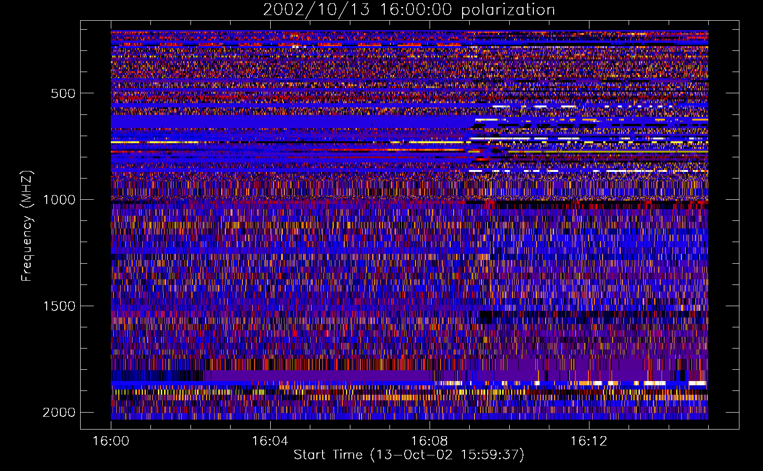763x471 pixels.
Task: Select the 1000 frequency axis label
Action: coord(59,200)
